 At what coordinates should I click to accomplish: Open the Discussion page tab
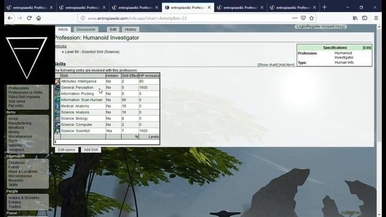point(86,30)
